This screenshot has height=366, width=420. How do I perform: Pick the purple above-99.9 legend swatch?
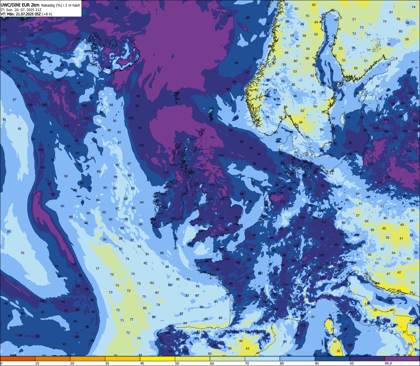coord(402,358)
